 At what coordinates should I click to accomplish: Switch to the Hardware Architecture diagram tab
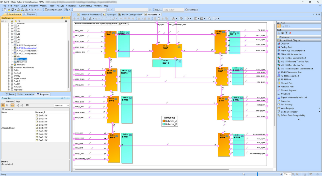tap(89, 14)
